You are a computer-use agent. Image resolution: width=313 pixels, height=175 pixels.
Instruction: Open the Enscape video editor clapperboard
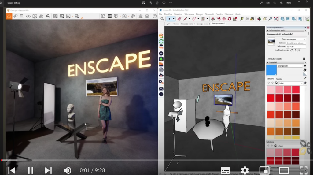click(47, 17)
